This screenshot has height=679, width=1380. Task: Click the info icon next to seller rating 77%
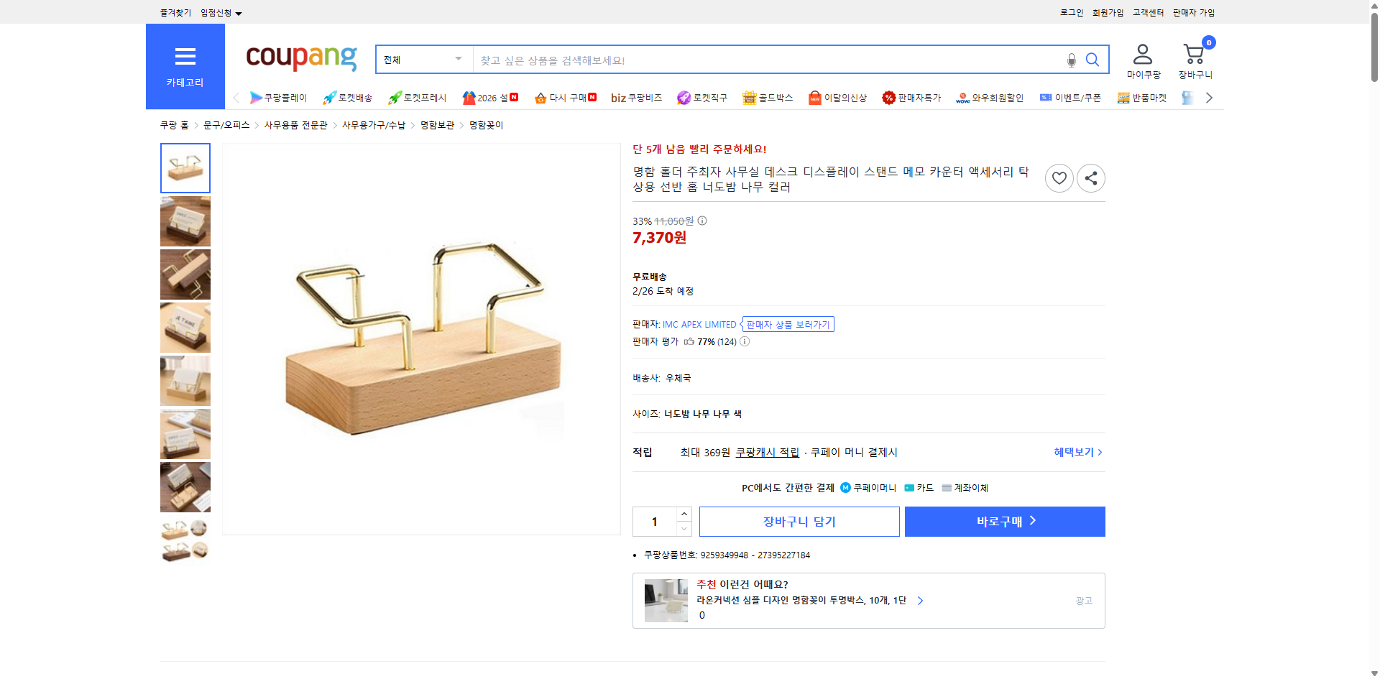[745, 341]
